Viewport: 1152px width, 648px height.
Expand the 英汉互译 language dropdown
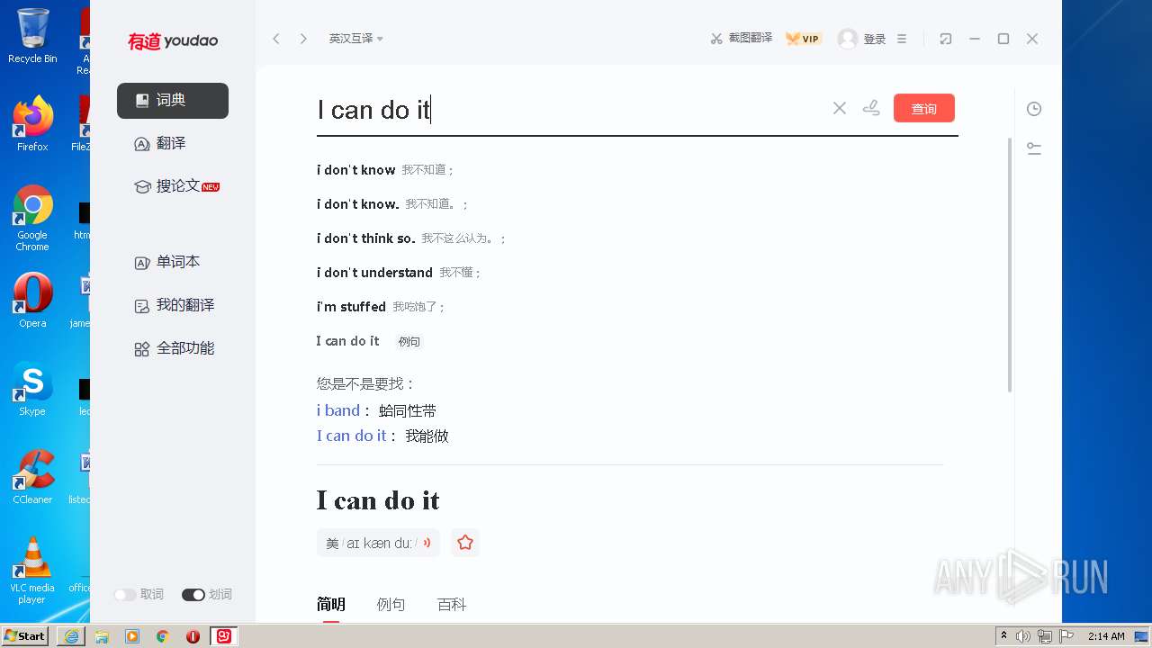coord(356,39)
